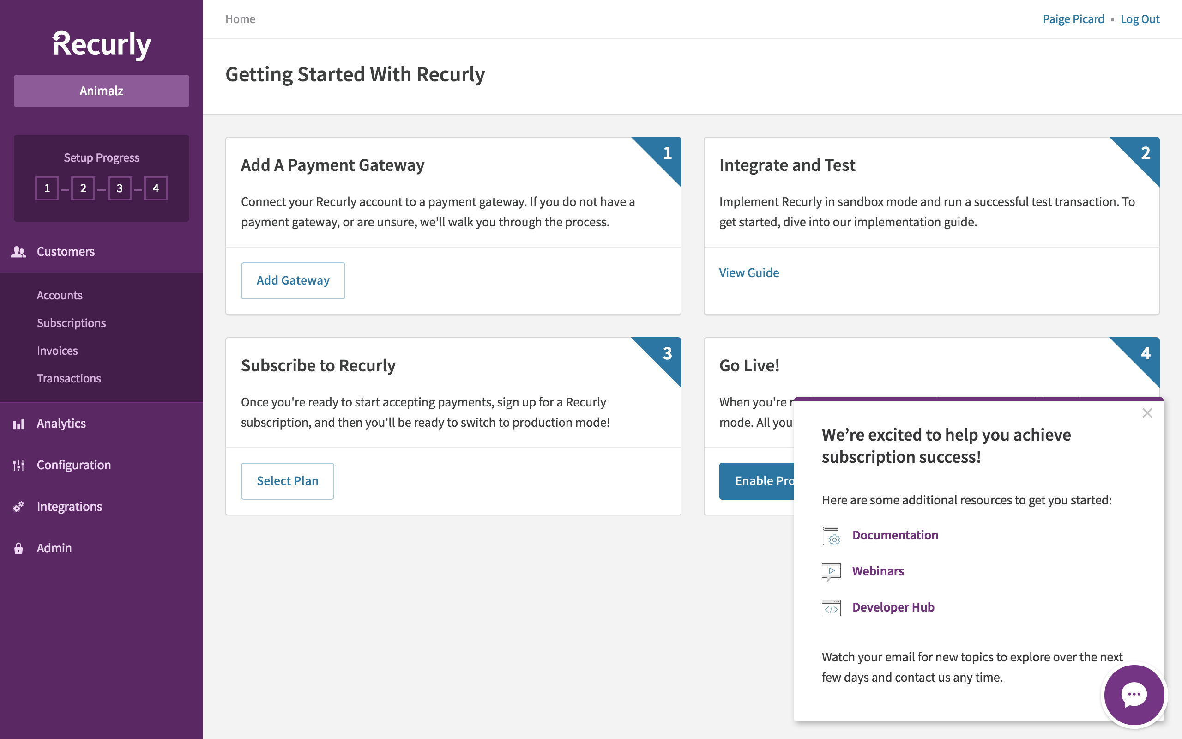Click the Enable Production button
The width and height of the screenshot is (1182, 739).
(x=757, y=481)
